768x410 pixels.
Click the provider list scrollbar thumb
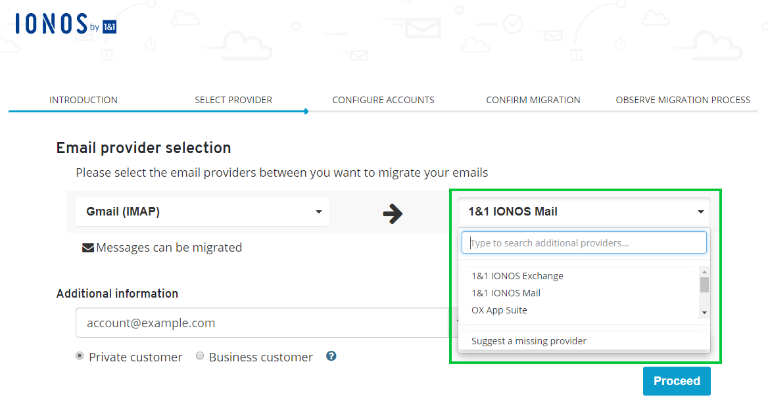704,285
